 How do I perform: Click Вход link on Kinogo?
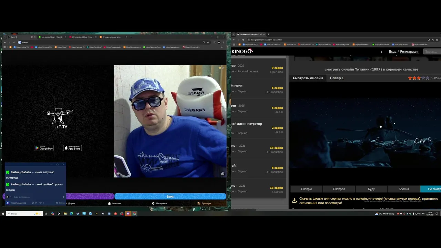(392, 52)
